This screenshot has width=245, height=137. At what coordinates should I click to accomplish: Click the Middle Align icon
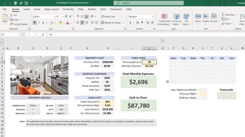click(x=82, y=16)
